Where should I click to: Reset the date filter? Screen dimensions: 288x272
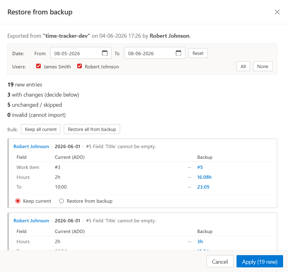click(198, 53)
